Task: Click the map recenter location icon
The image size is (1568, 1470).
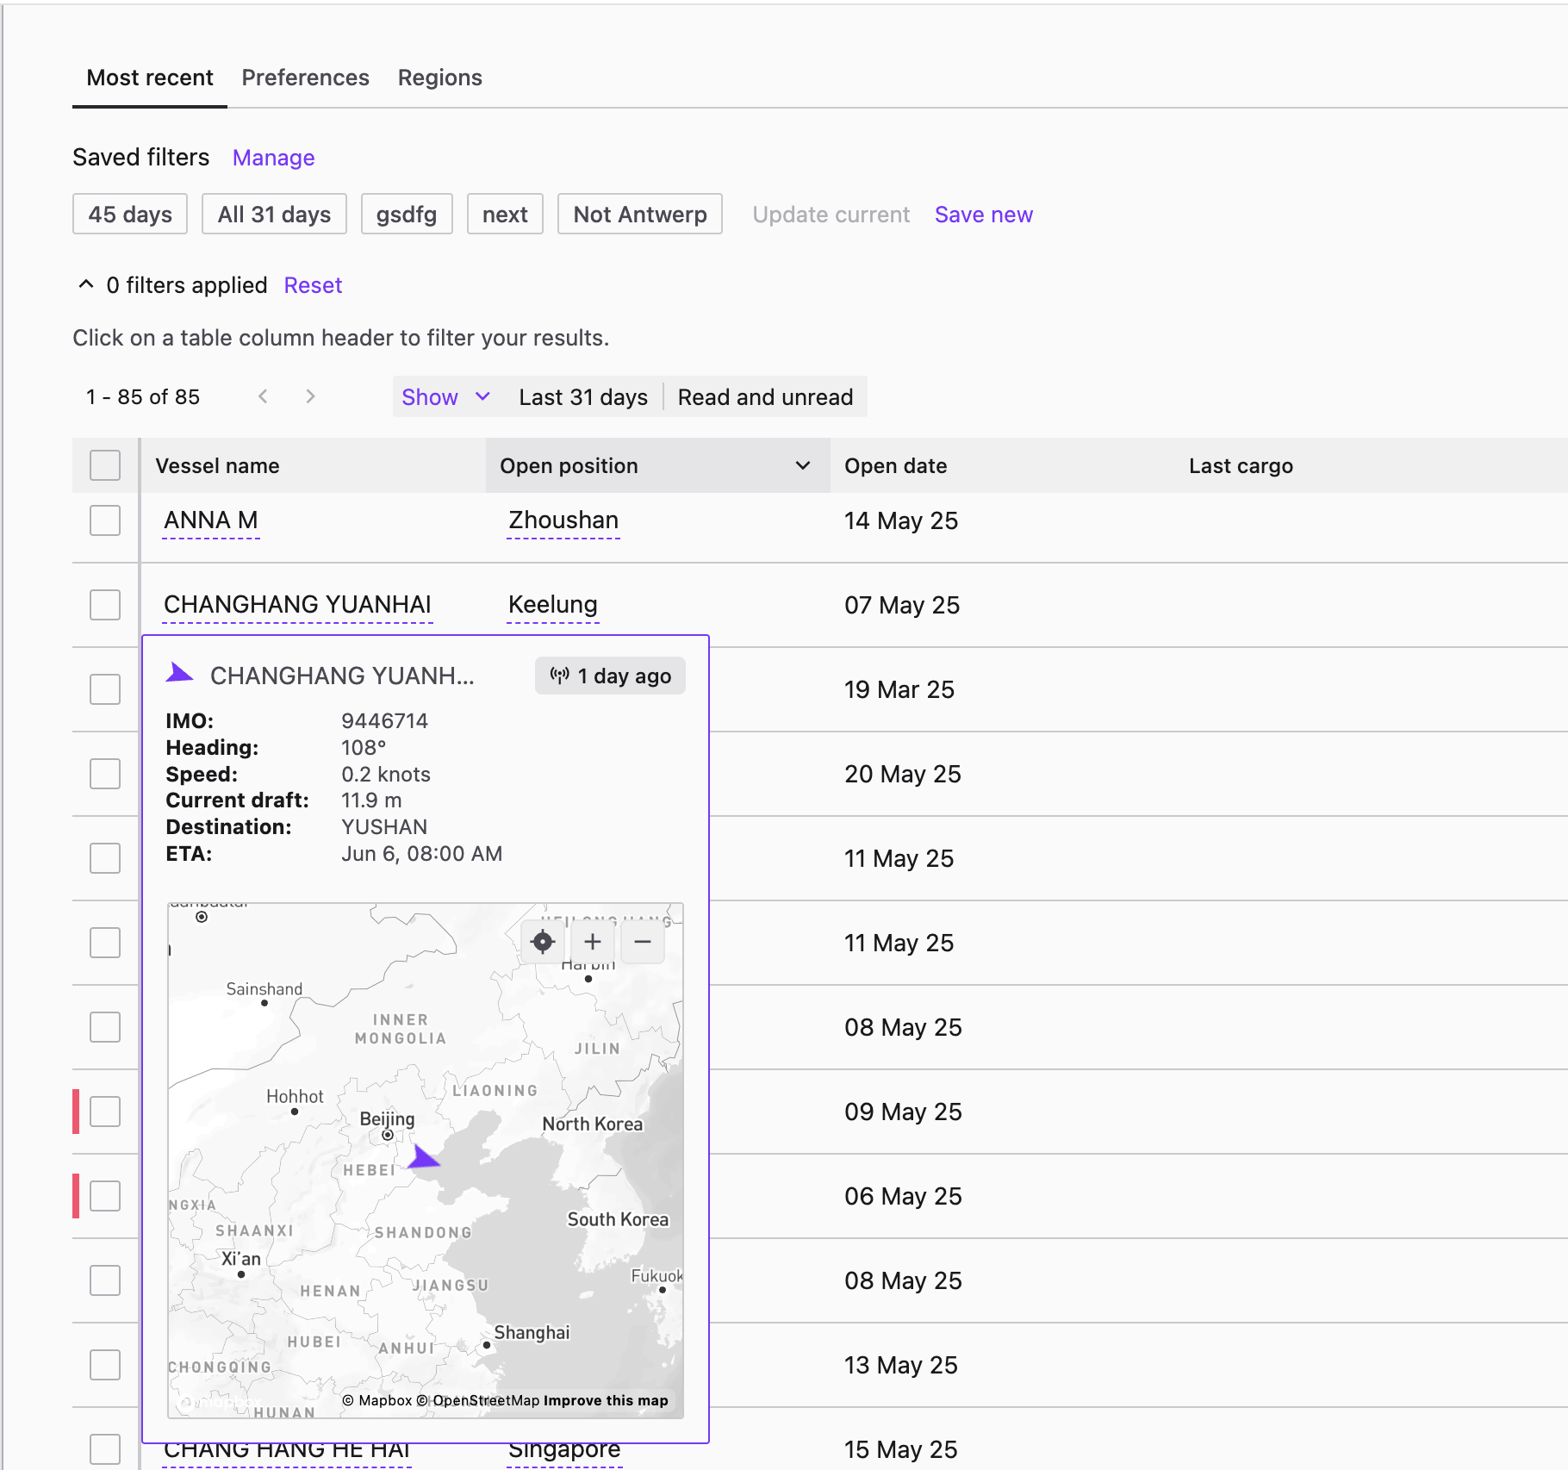Action: (x=543, y=942)
